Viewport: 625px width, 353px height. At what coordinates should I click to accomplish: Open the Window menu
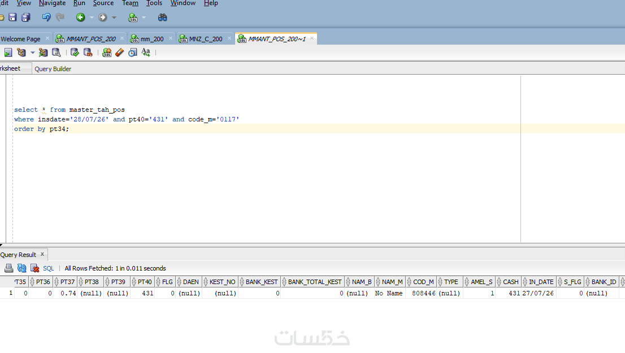183,3
